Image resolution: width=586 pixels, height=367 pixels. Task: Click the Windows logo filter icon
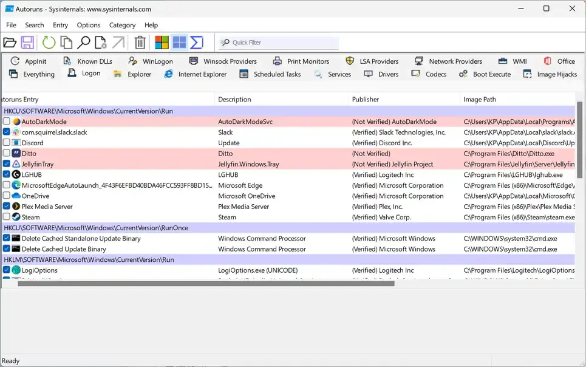tap(162, 42)
